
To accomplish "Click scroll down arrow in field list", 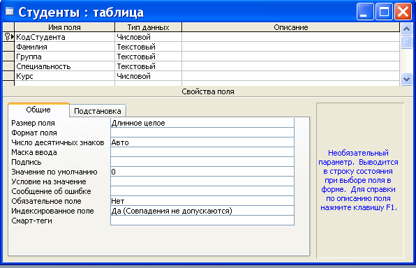I will (x=406, y=79).
